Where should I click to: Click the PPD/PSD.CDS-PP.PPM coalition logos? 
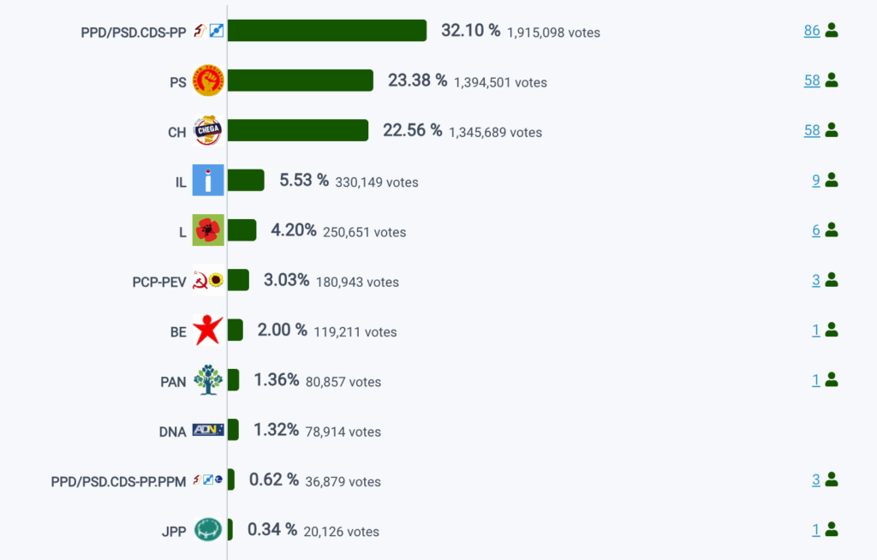[x=208, y=480]
